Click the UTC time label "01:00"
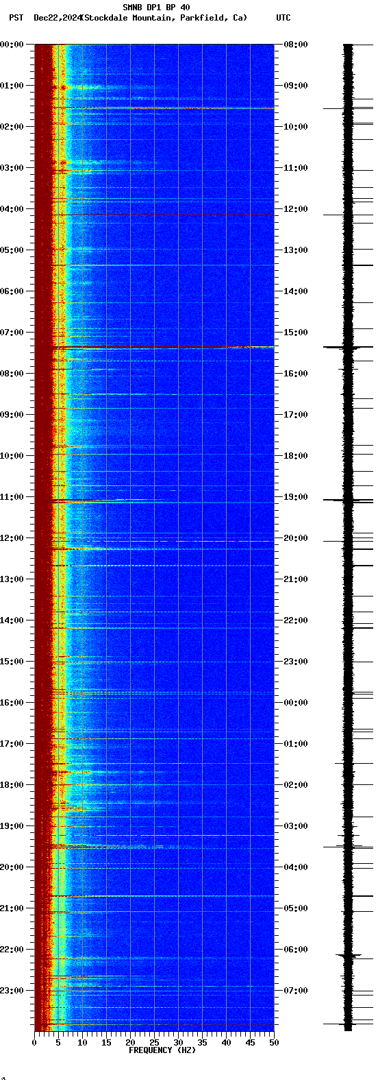Image resolution: width=378 pixels, height=1086 pixels. pos(296,744)
